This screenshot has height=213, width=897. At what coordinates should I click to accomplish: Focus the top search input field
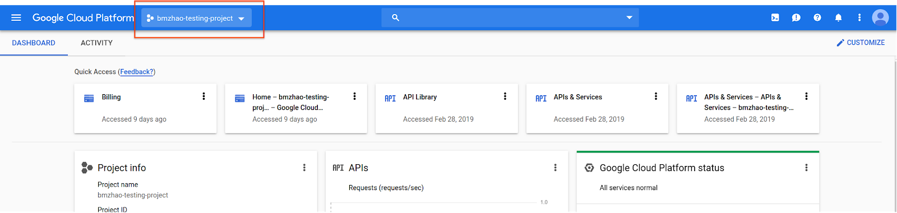coord(510,18)
